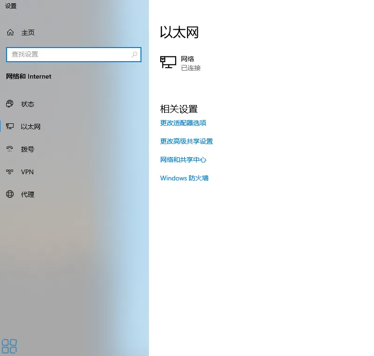Open Windows 防火墙 link

pos(184,178)
